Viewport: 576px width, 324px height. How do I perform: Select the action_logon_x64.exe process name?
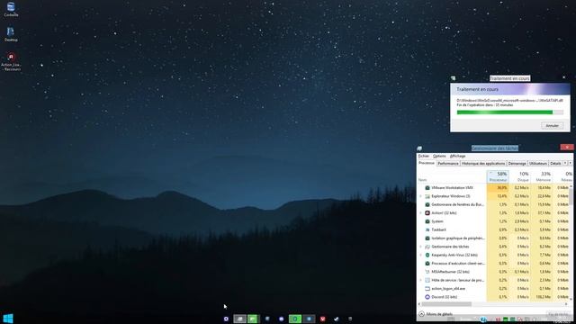coord(448,289)
